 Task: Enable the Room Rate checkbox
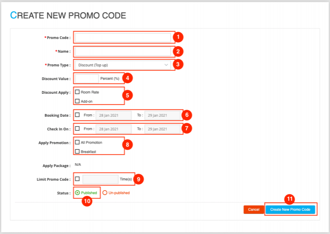tap(77, 92)
